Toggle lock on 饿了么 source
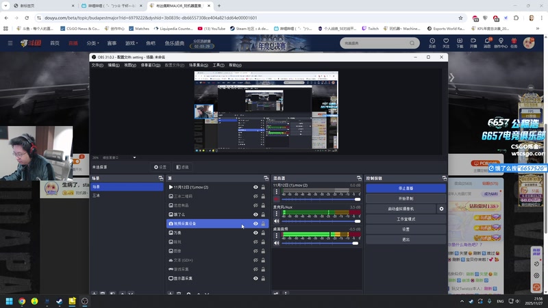Screen dimensions: 548x308 click(x=263, y=214)
